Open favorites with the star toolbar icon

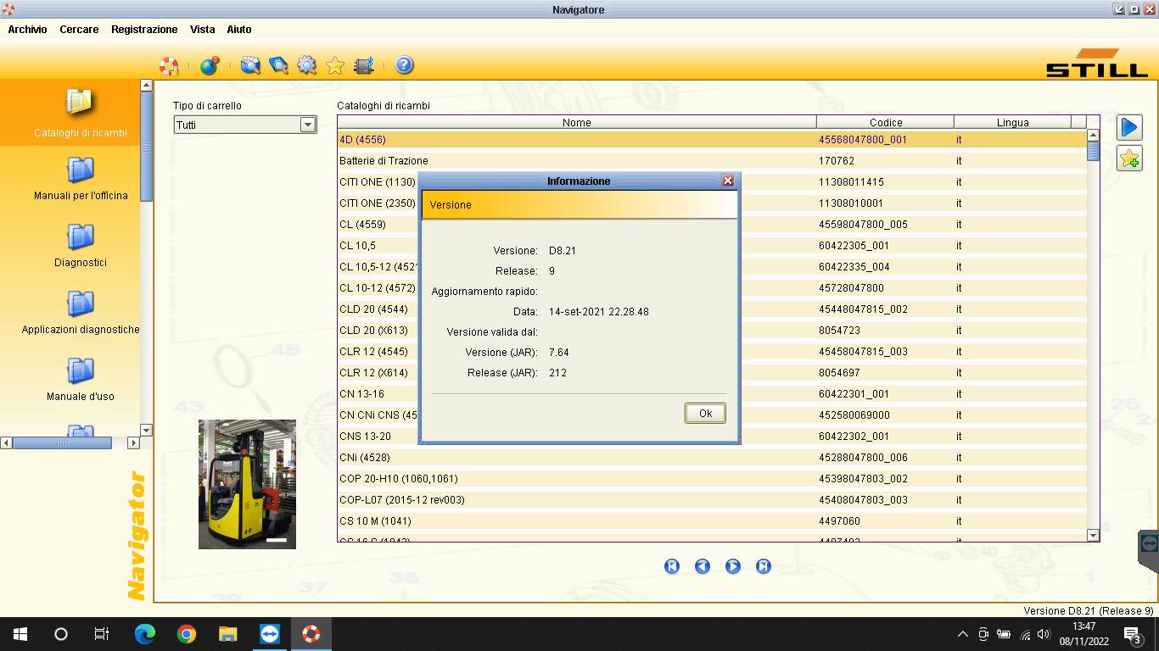click(x=335, y=65)
